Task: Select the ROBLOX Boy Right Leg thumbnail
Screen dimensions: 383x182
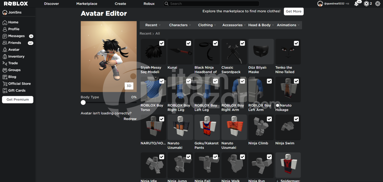Action: (x=180, y=89)
